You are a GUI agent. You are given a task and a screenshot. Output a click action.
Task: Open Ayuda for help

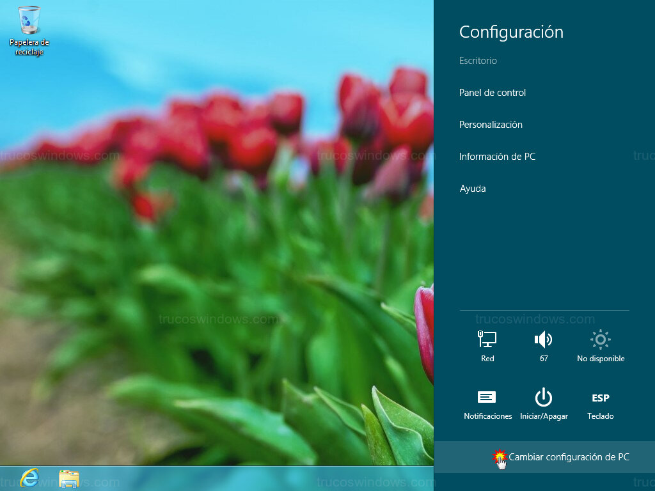tap(472, 189)
